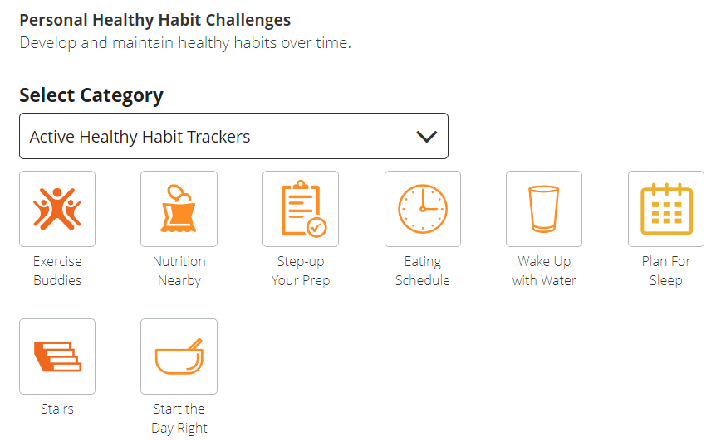Click the Personal Healthy Habit Challenges title
This screenshot has width=716, height=441.
tap(155, 20)
